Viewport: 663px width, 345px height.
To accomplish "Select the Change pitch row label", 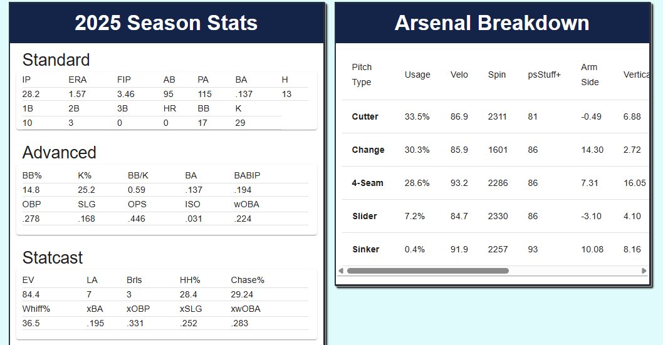I will pos(368,150).
